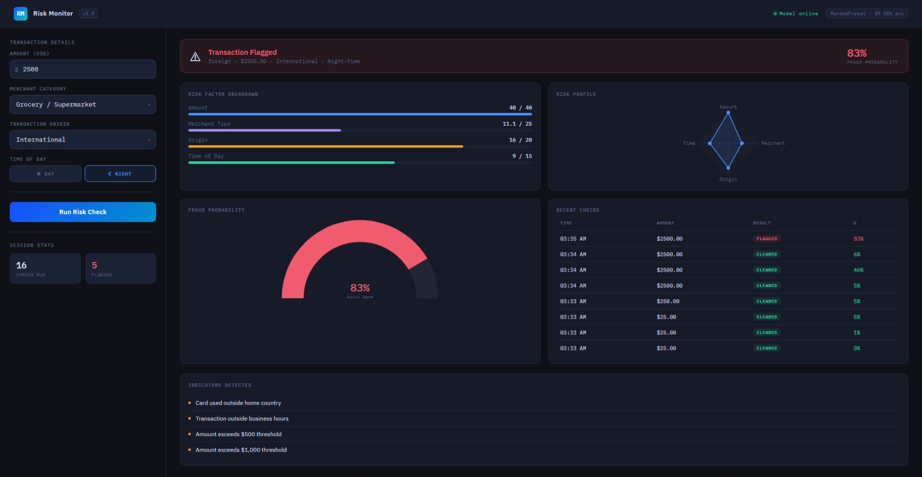This screenshot has height=477, width=922.
Task: Click the v2.0 version badge
Action: 88,14
